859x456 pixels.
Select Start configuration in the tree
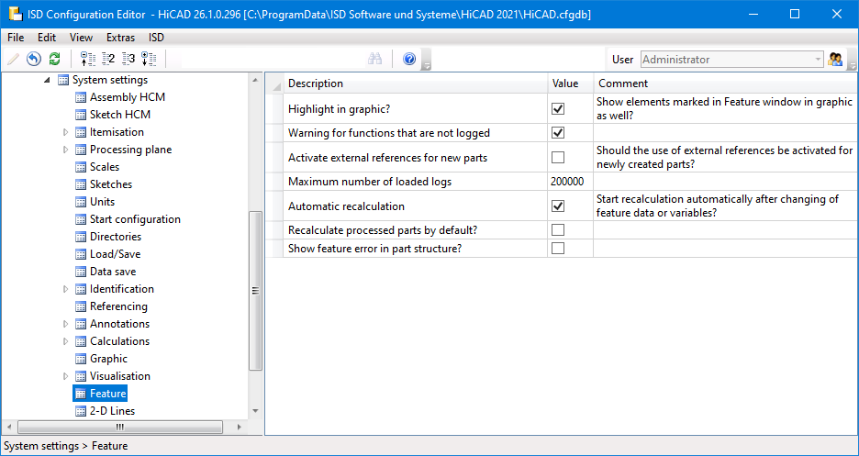(x=135, y=219)
